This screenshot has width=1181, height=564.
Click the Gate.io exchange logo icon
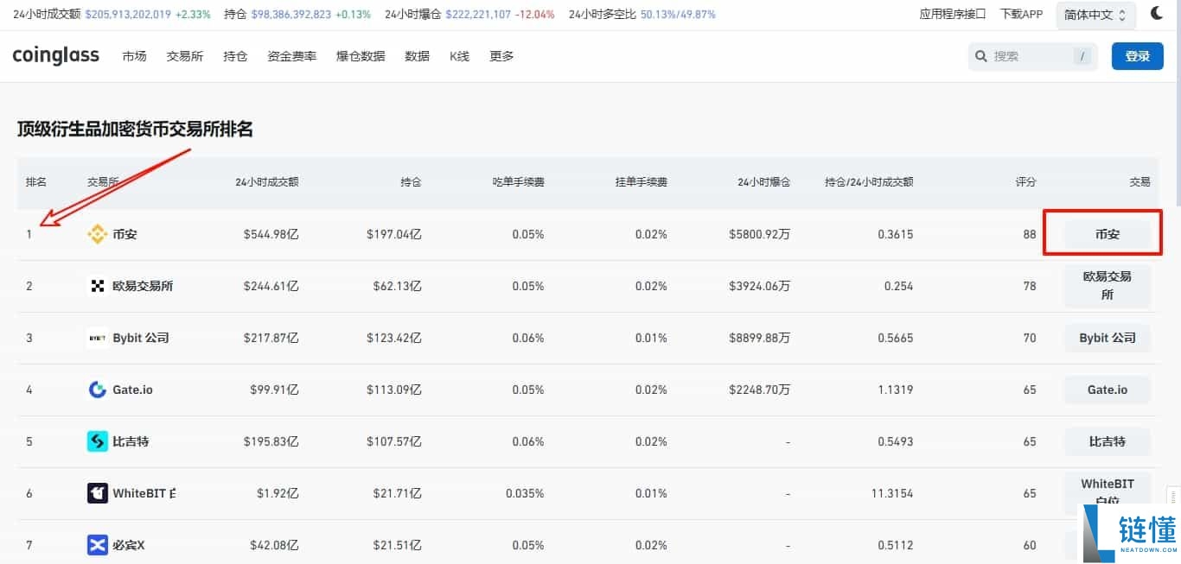pos(97,390)
